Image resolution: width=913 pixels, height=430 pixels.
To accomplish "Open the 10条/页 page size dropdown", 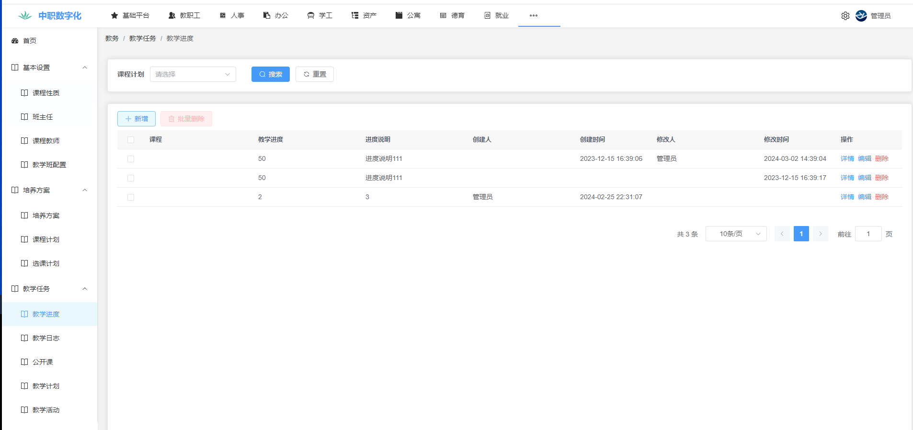I will [x=736, y=234].
